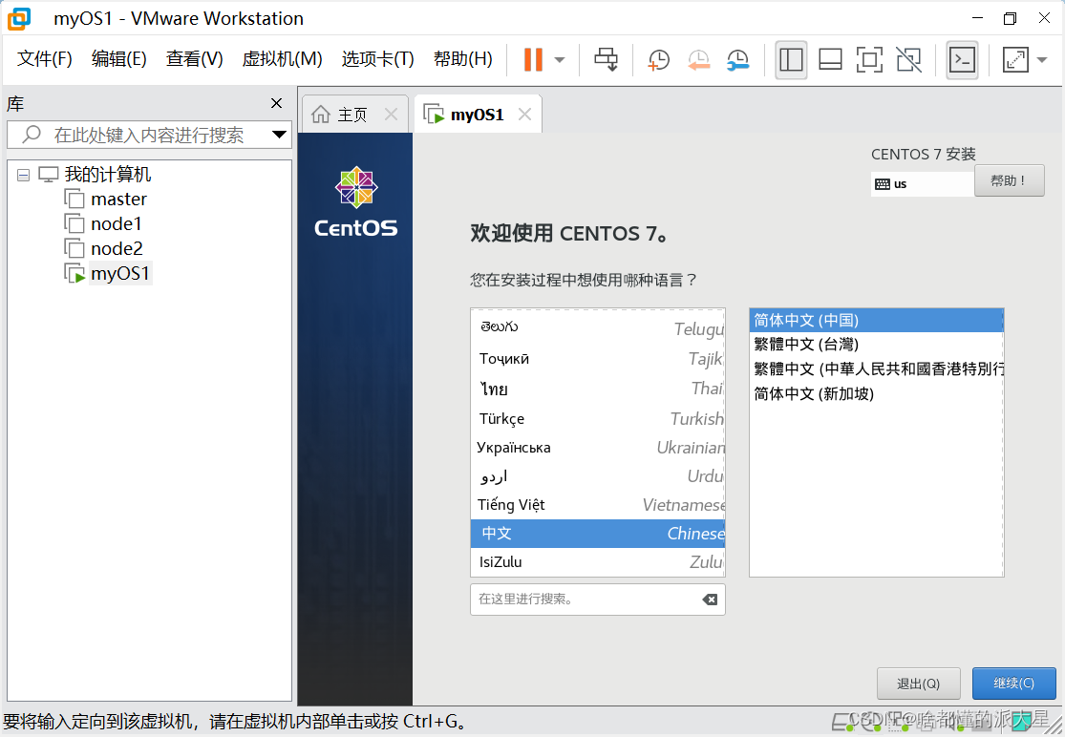
Task: Take a snapshot of this virtual machine
Action: click(x=658, y=60)
